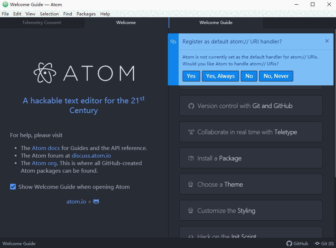Dismiss the atom:// URI handler notification
Image resolution: width=336 pixels, height=248 pixels.
coord(327,41)
